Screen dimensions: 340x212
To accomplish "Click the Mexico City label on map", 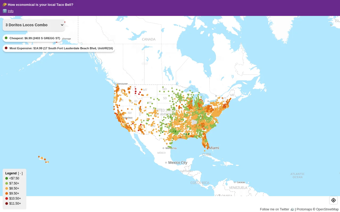I will (x=178, y=162).
